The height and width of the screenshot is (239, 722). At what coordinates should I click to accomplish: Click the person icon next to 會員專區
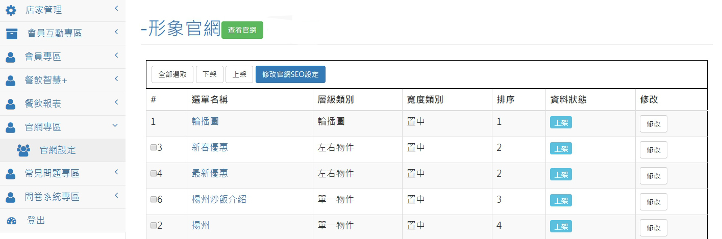(x=11, y=57)
